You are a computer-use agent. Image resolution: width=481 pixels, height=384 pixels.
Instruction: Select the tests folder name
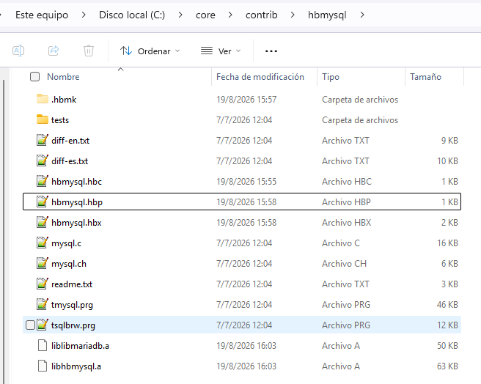60,120
